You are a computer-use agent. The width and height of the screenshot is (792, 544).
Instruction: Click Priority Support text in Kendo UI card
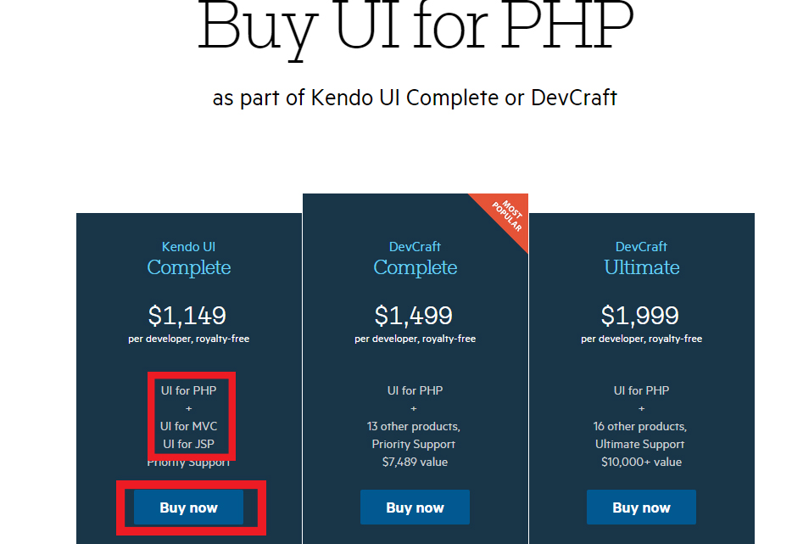point(188,462)
